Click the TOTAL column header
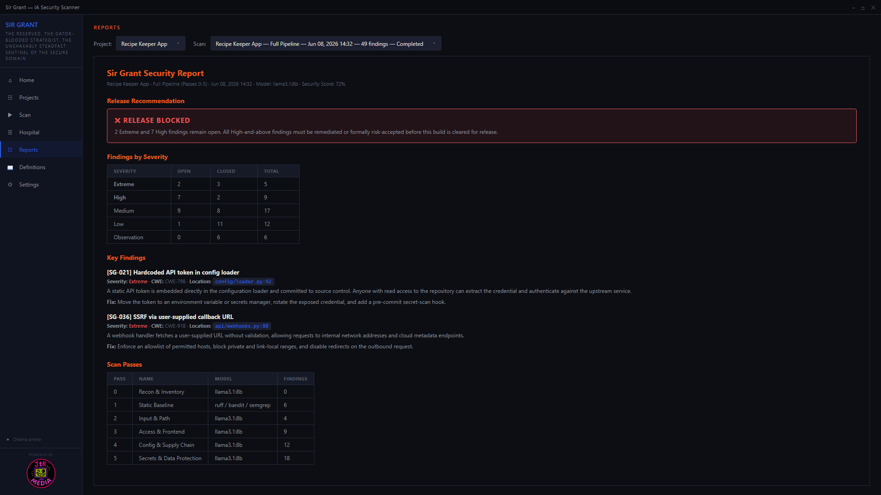Screen dimensions: 881x495 271,171
